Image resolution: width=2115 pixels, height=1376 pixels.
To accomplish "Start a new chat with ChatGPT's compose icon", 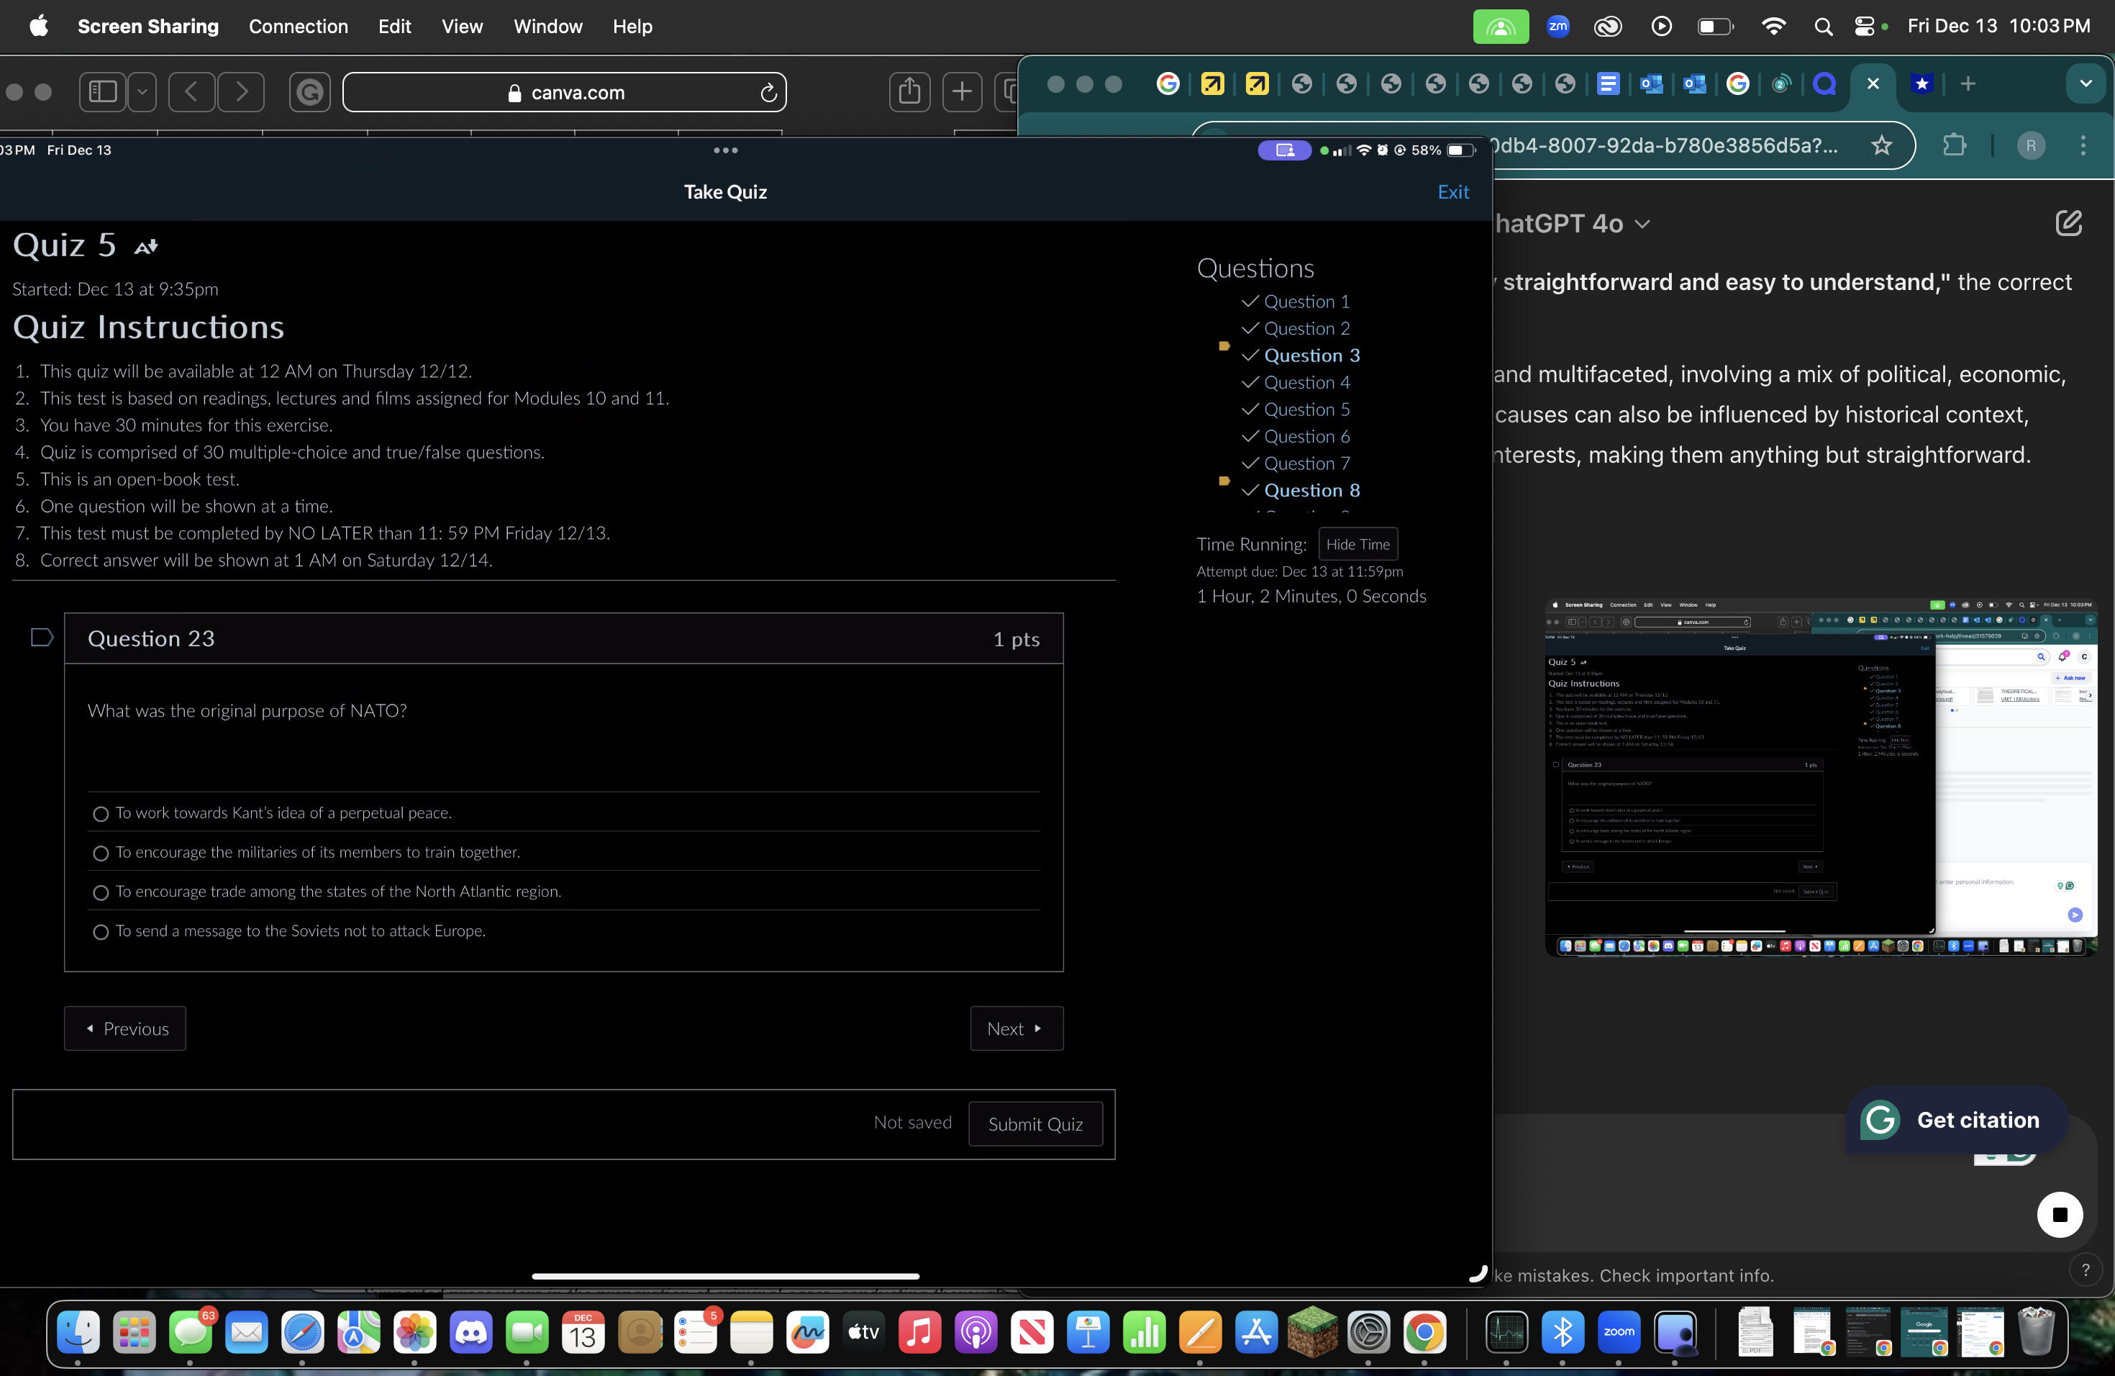I will tap(2070, 223).
